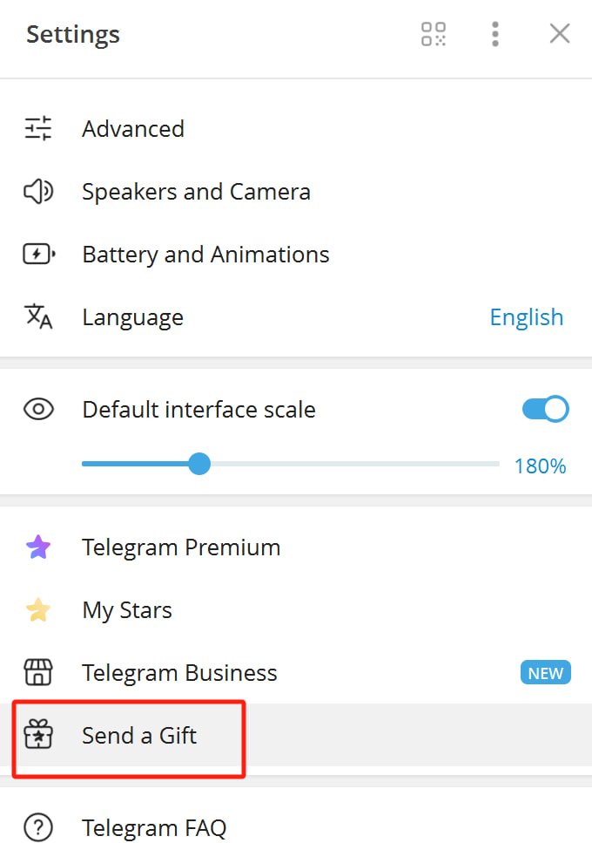Open the three-dot more options menu
The width and height of the screenshot is (592, 843).
[x=494, y=34]
